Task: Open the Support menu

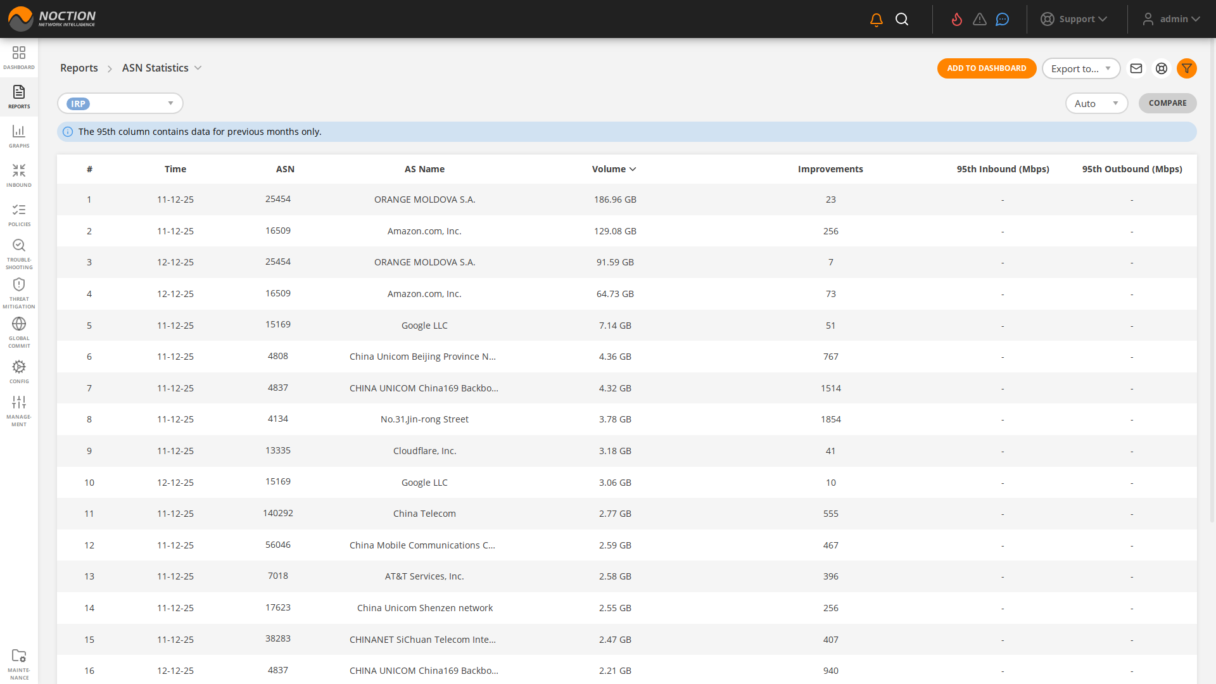Action: 1074,19
